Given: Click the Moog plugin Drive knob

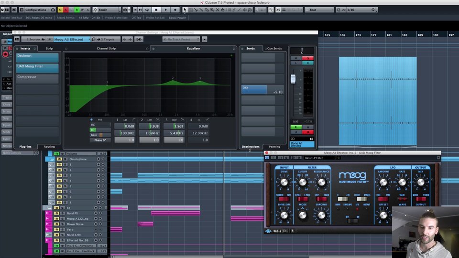Looking at the screenshot, I should pos(284,183).
